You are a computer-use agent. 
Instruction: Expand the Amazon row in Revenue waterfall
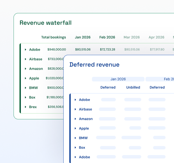coord(25,68)
